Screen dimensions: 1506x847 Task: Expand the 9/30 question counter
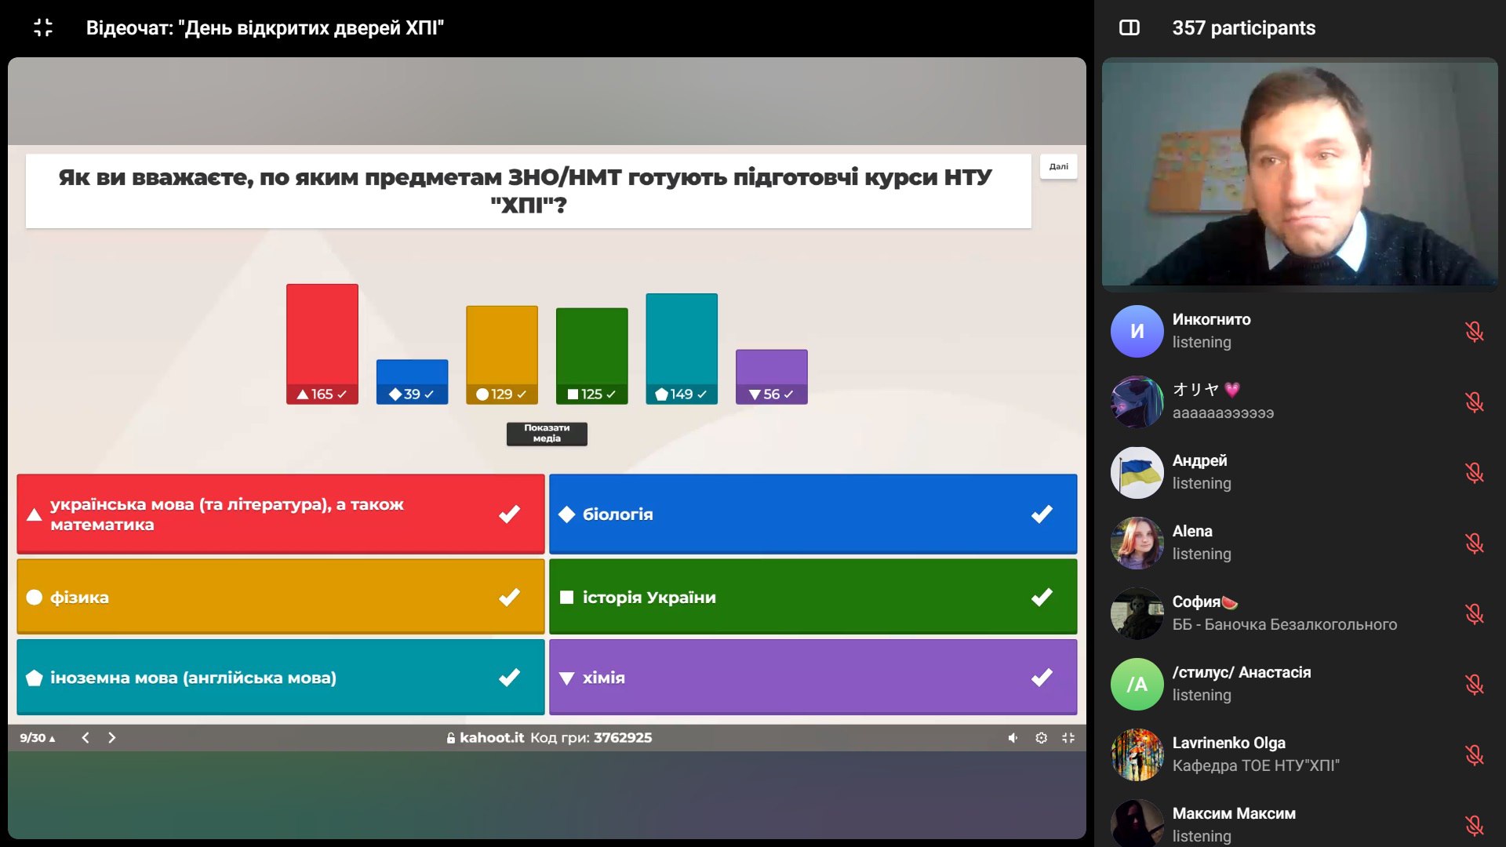click(x=38, y=737)
